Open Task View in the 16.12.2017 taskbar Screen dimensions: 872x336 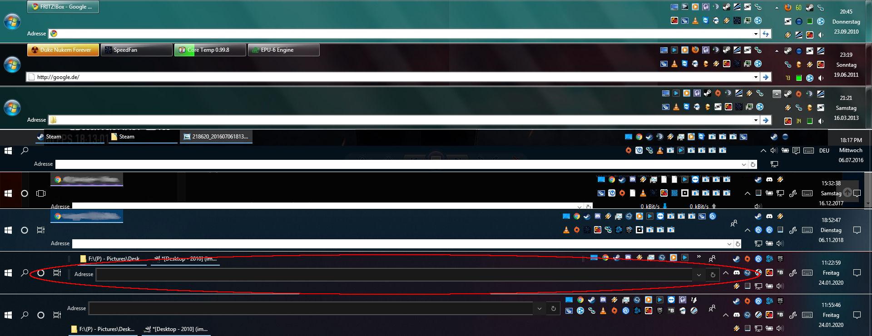pos(41,193)
